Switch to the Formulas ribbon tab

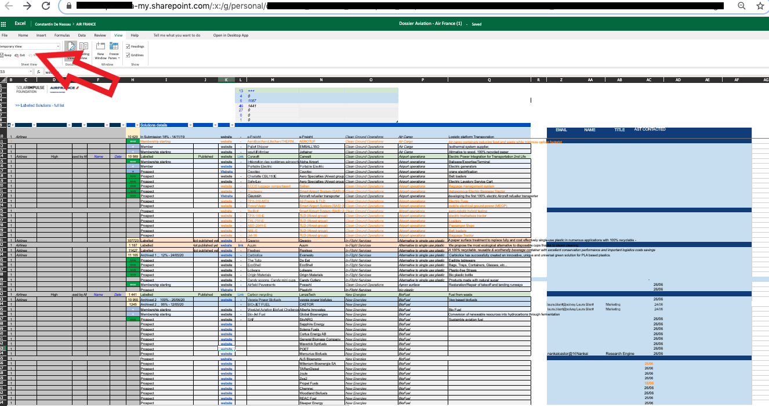point(62,35)
